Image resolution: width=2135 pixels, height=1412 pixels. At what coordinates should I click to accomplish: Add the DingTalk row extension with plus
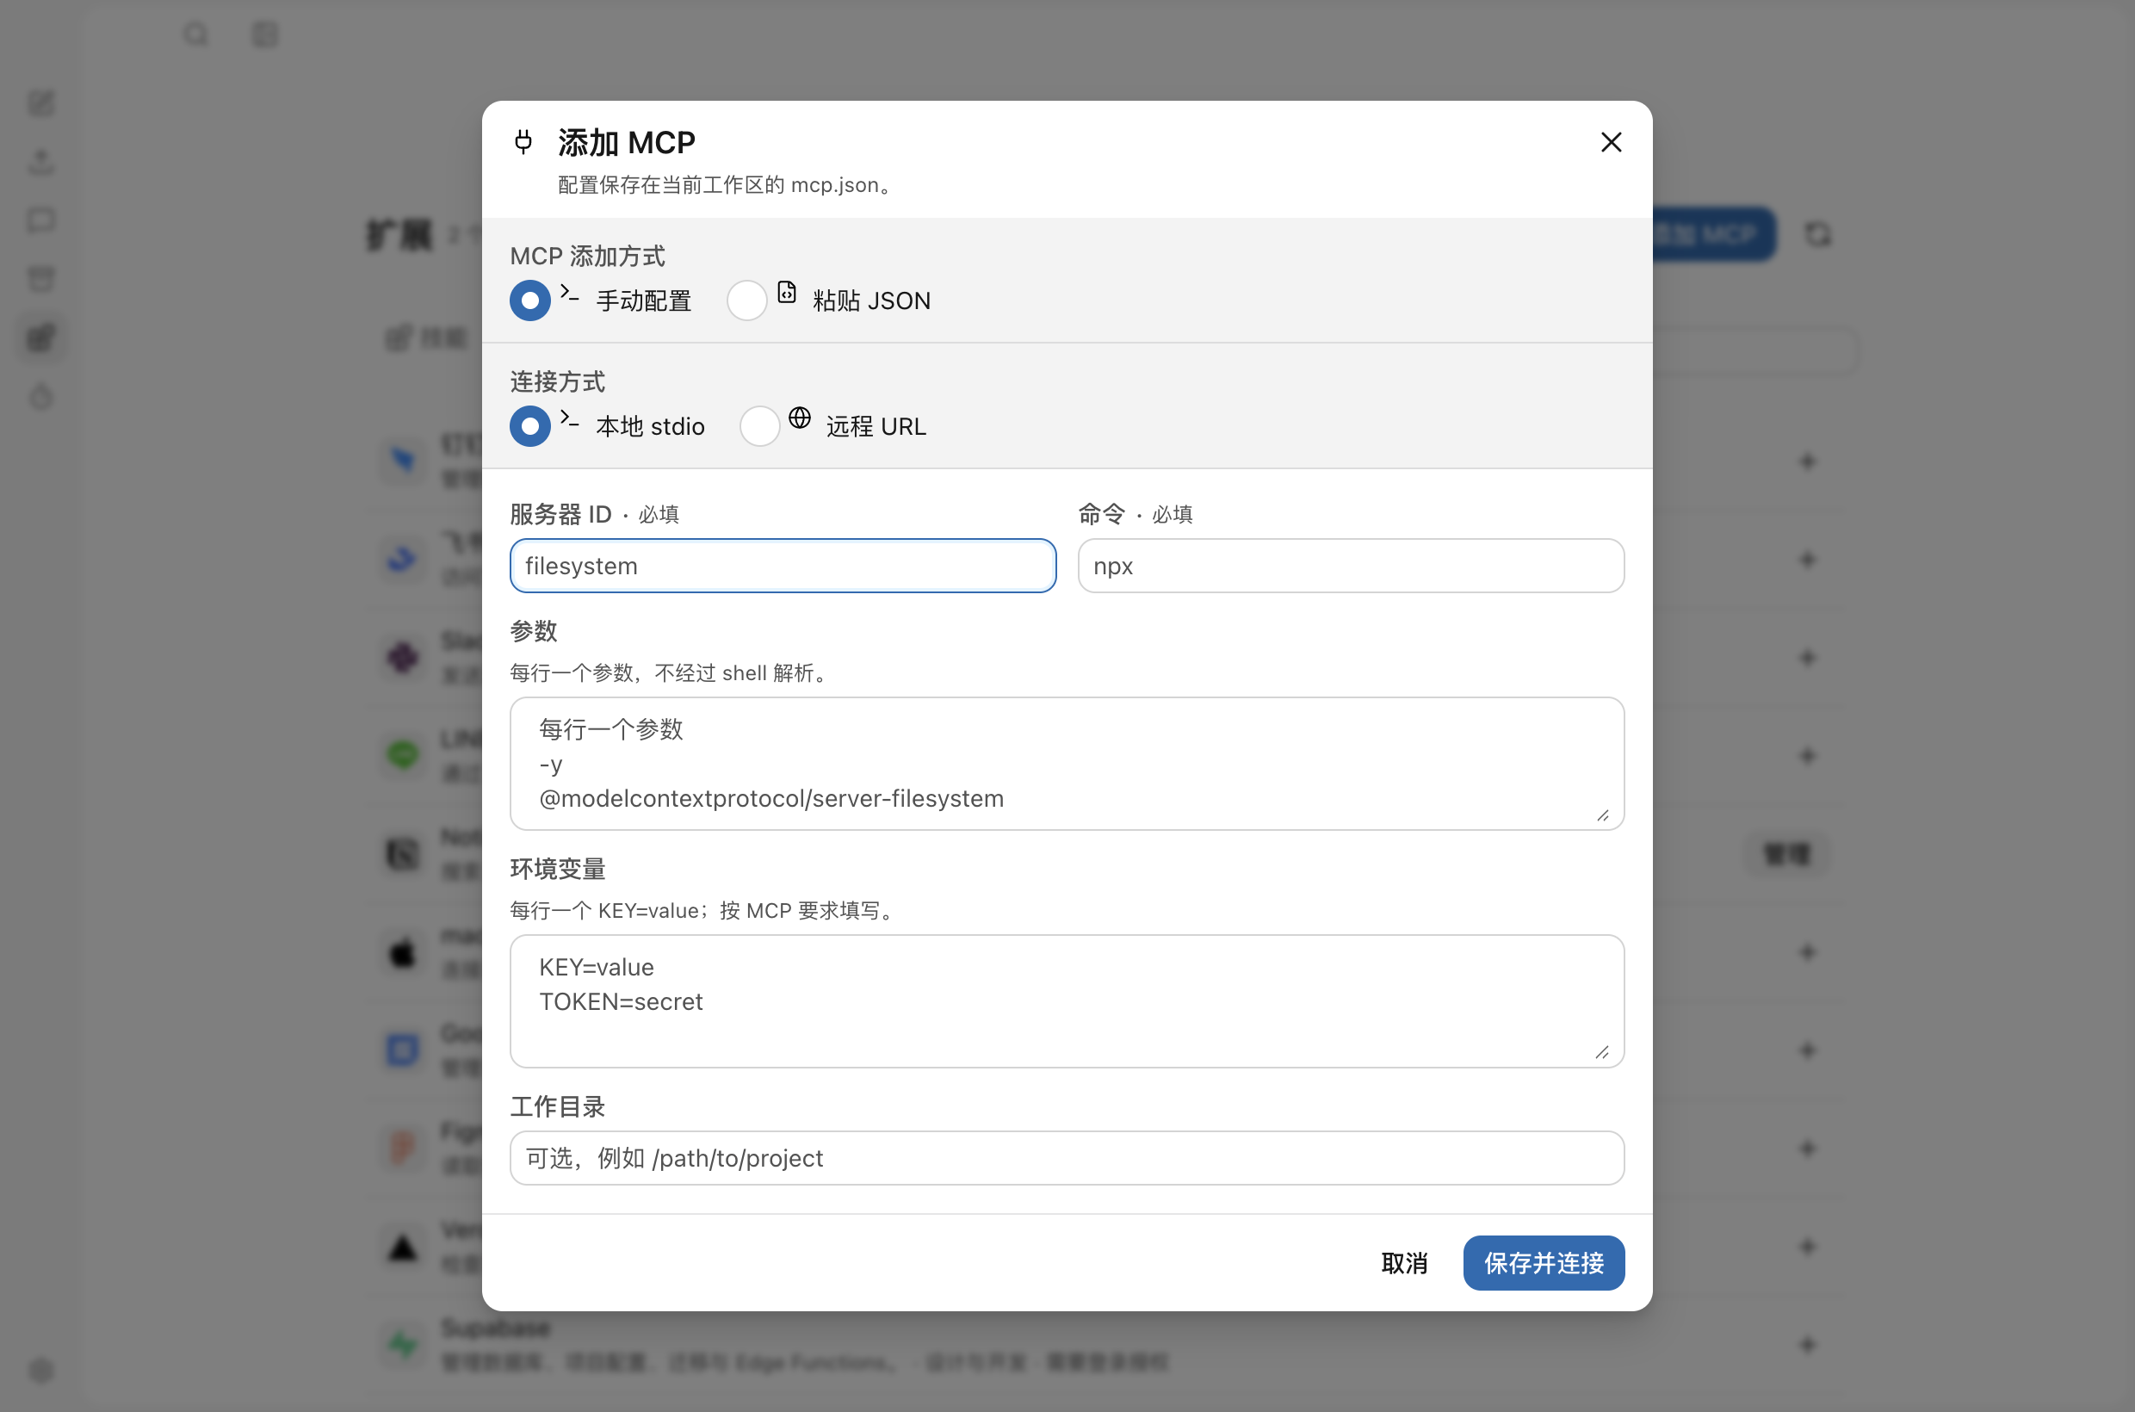click(x=1807, y=461)
